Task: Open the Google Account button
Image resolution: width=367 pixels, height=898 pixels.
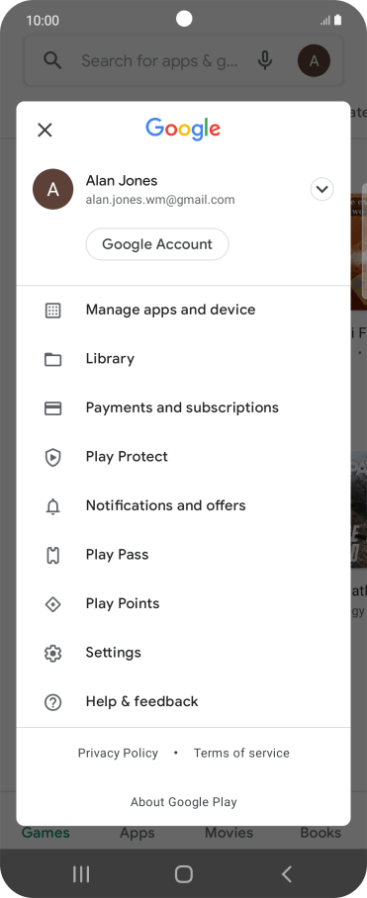Action: 157,244
